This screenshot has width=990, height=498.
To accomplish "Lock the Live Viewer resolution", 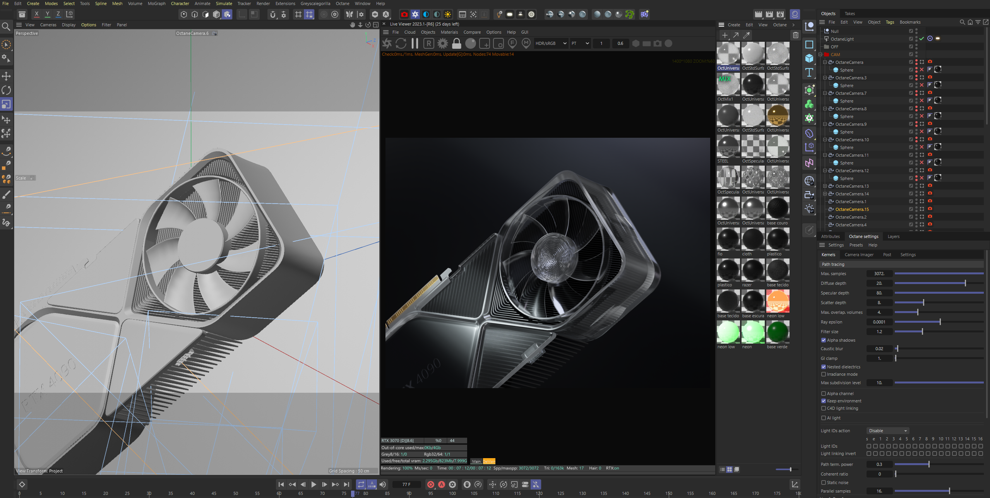I will tap(457, 43).
